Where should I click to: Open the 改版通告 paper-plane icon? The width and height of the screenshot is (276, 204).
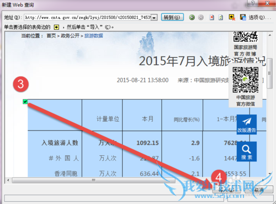pyautogui.click(x=247, y=124)
